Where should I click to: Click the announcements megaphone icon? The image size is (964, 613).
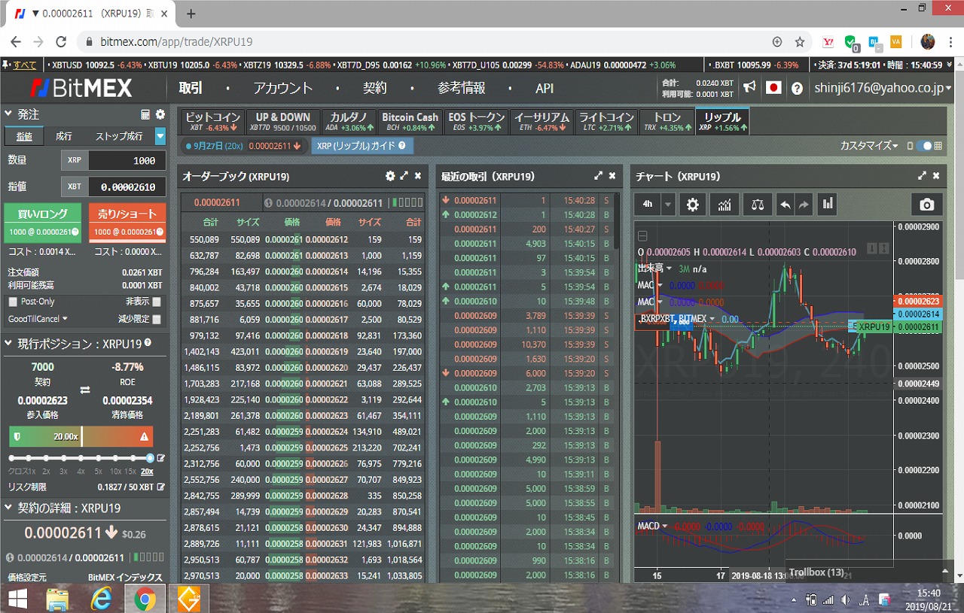749,88
